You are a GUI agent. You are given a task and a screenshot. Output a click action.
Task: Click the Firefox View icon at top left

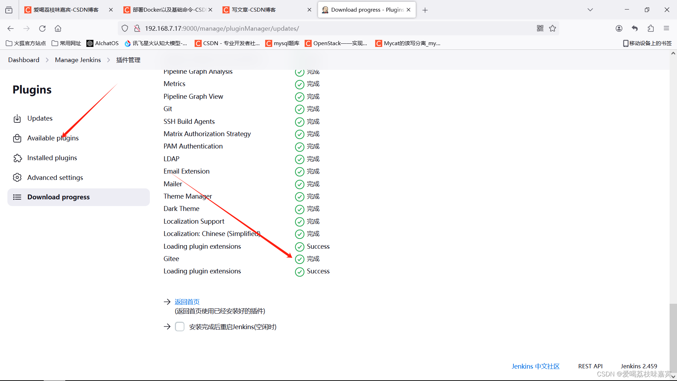(x=9, y=10)
